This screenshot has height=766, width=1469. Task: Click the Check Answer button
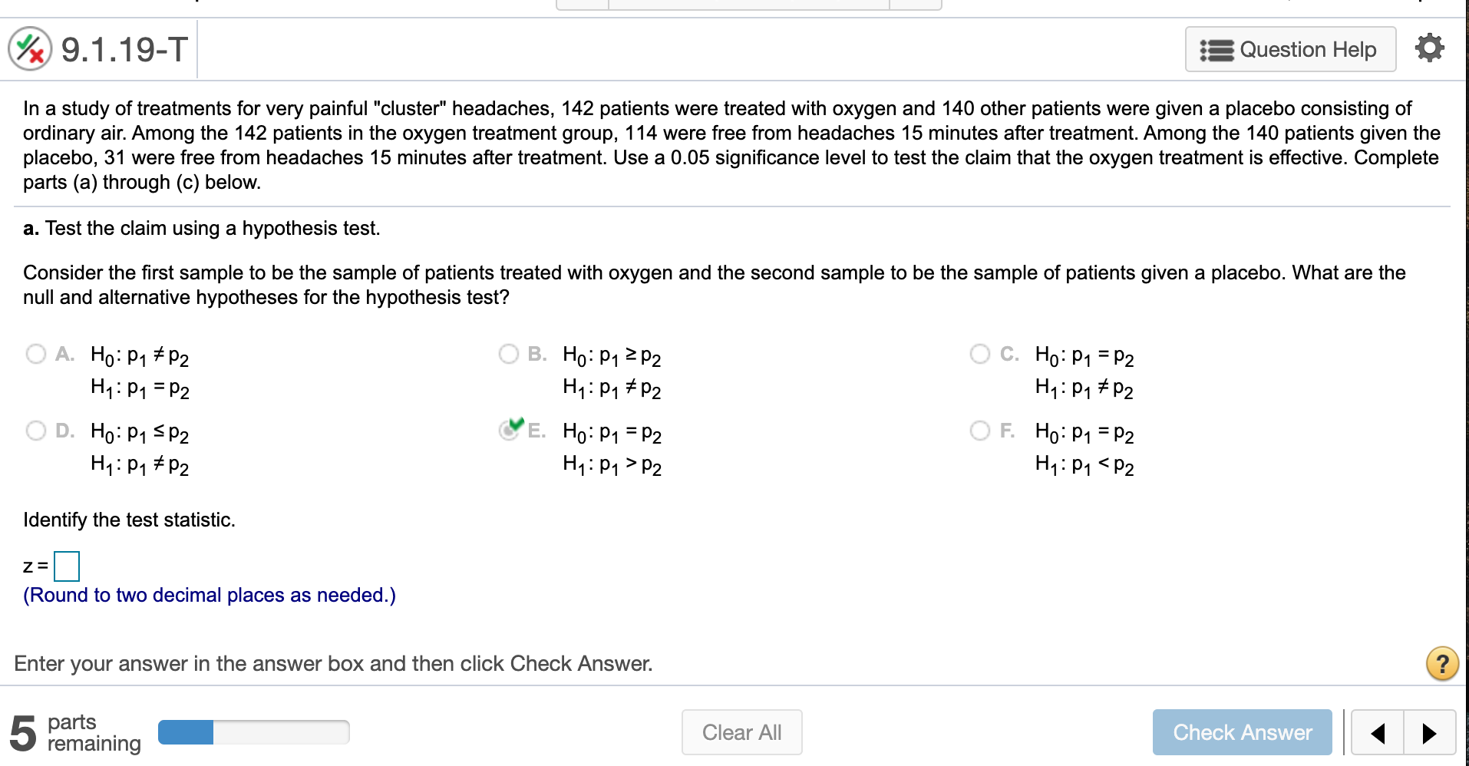[x=1242, y=731]
